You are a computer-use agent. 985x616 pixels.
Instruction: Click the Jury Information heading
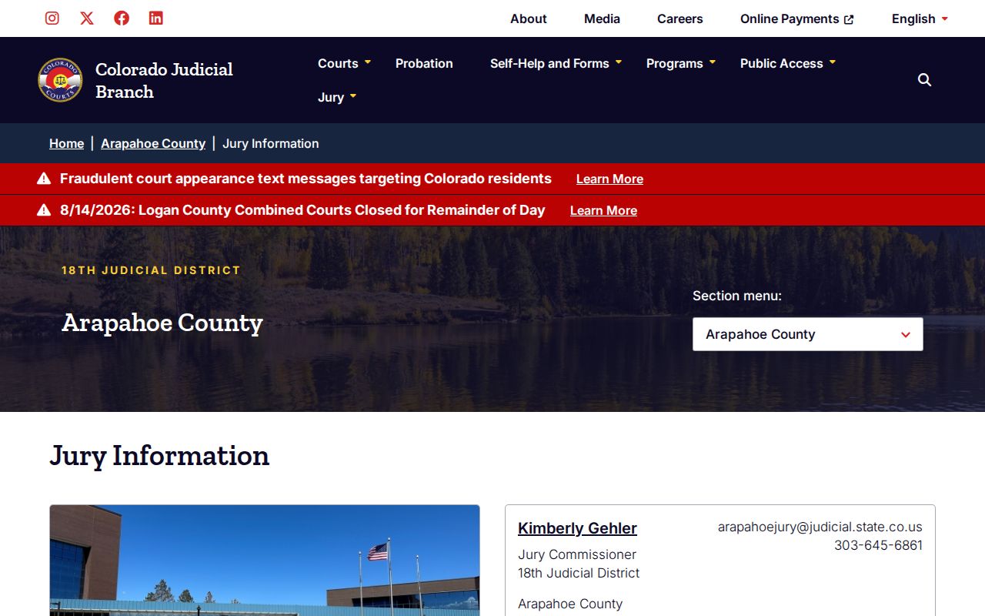(x=159, y=455)
